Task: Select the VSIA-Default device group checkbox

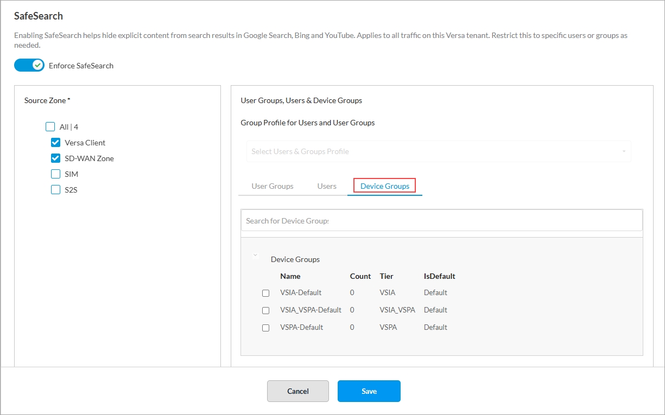Action: (265, 293)
